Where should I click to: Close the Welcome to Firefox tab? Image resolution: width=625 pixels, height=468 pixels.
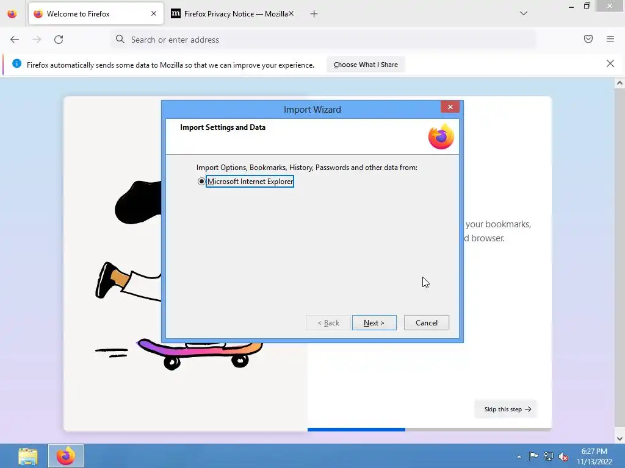154,13
